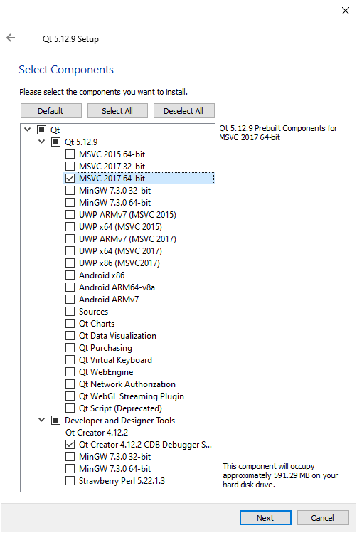Tick Strawberry Perl 5.22.1.3 checkbox
This screenshot has width=357, height=533.
(x=70, y=481)
